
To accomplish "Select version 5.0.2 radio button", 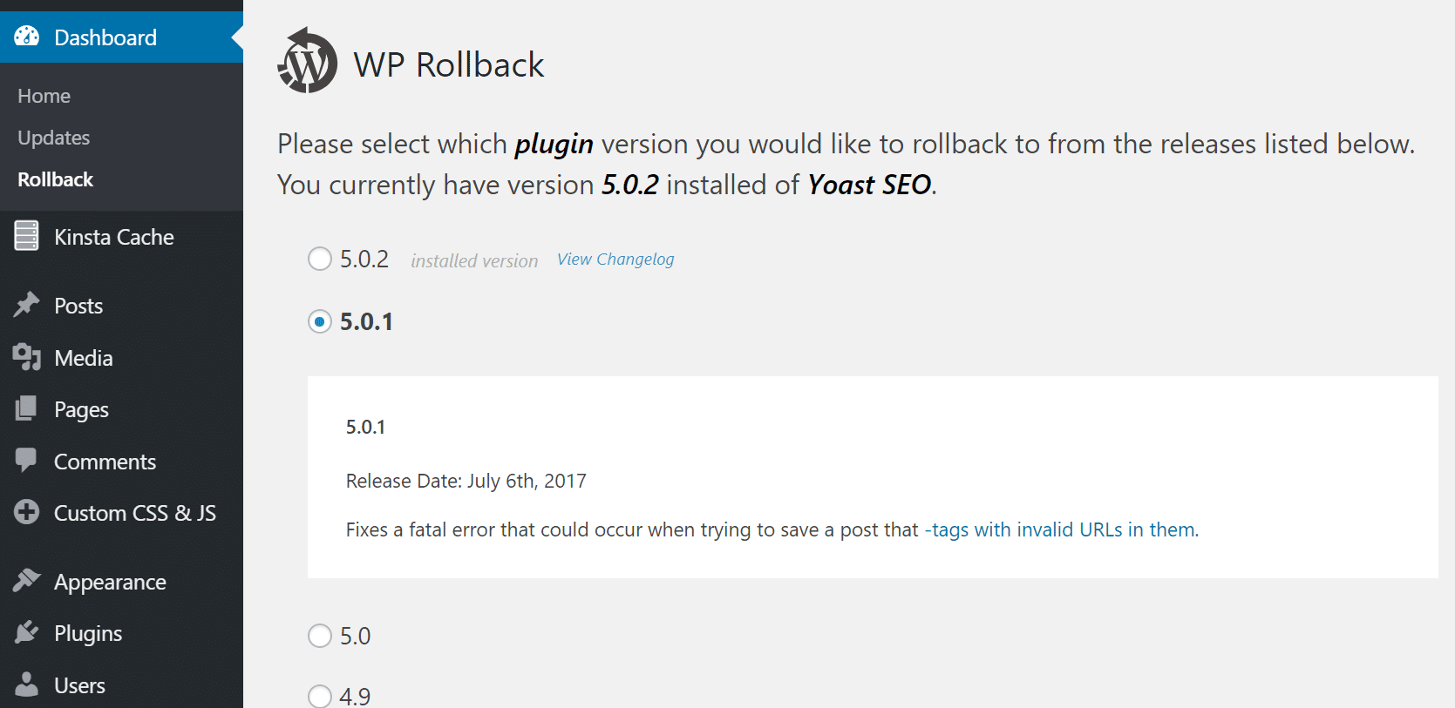I will coord(319,259).
